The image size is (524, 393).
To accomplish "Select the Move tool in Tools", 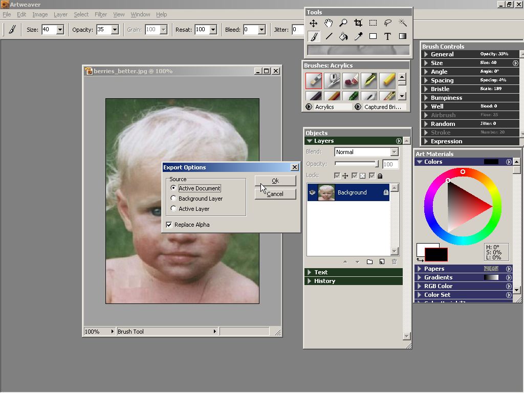I will click(x=313, y=23).
